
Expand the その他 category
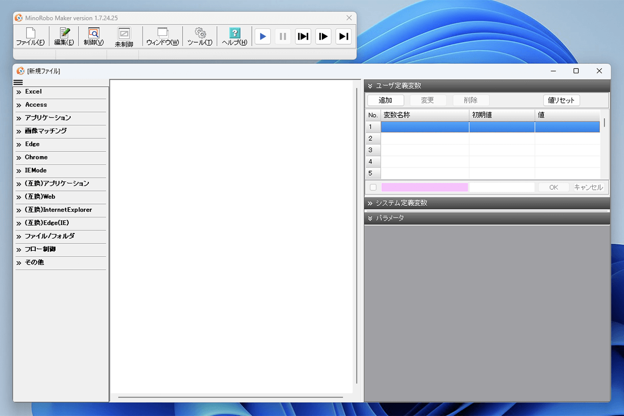60,263
